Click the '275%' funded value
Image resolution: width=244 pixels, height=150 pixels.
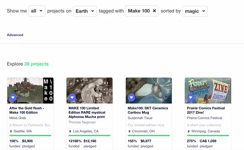point(192,141)
